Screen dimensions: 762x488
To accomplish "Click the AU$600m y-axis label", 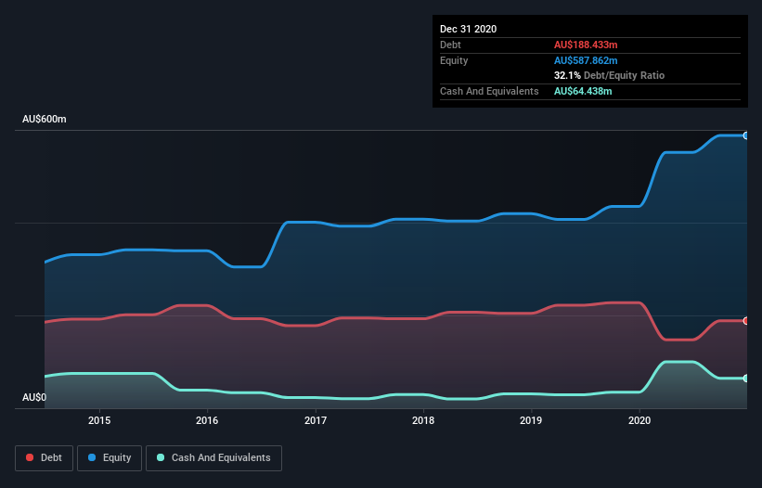I will click(x=45, y=119).
